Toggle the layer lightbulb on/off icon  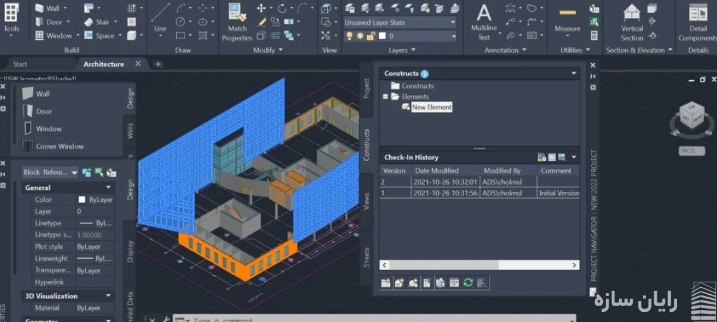[349, 36]
